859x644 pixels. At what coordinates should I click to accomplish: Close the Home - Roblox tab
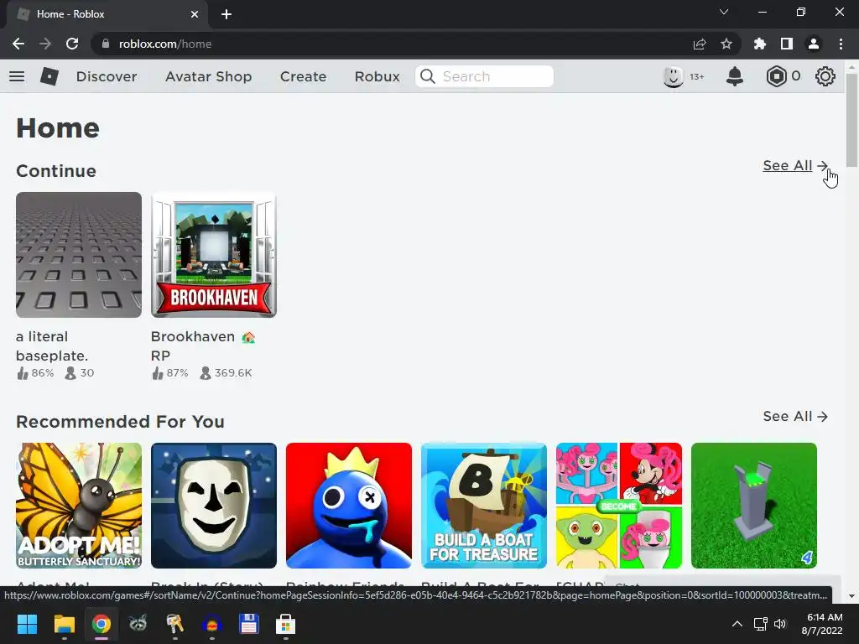tap(195, 14)
